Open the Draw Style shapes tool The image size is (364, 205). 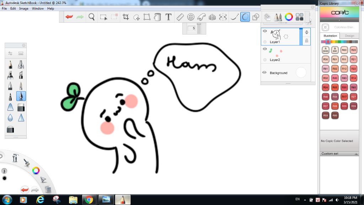point(256,17)
